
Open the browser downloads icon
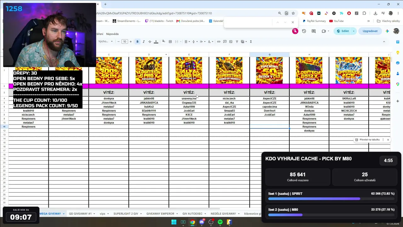coord(376,13)
